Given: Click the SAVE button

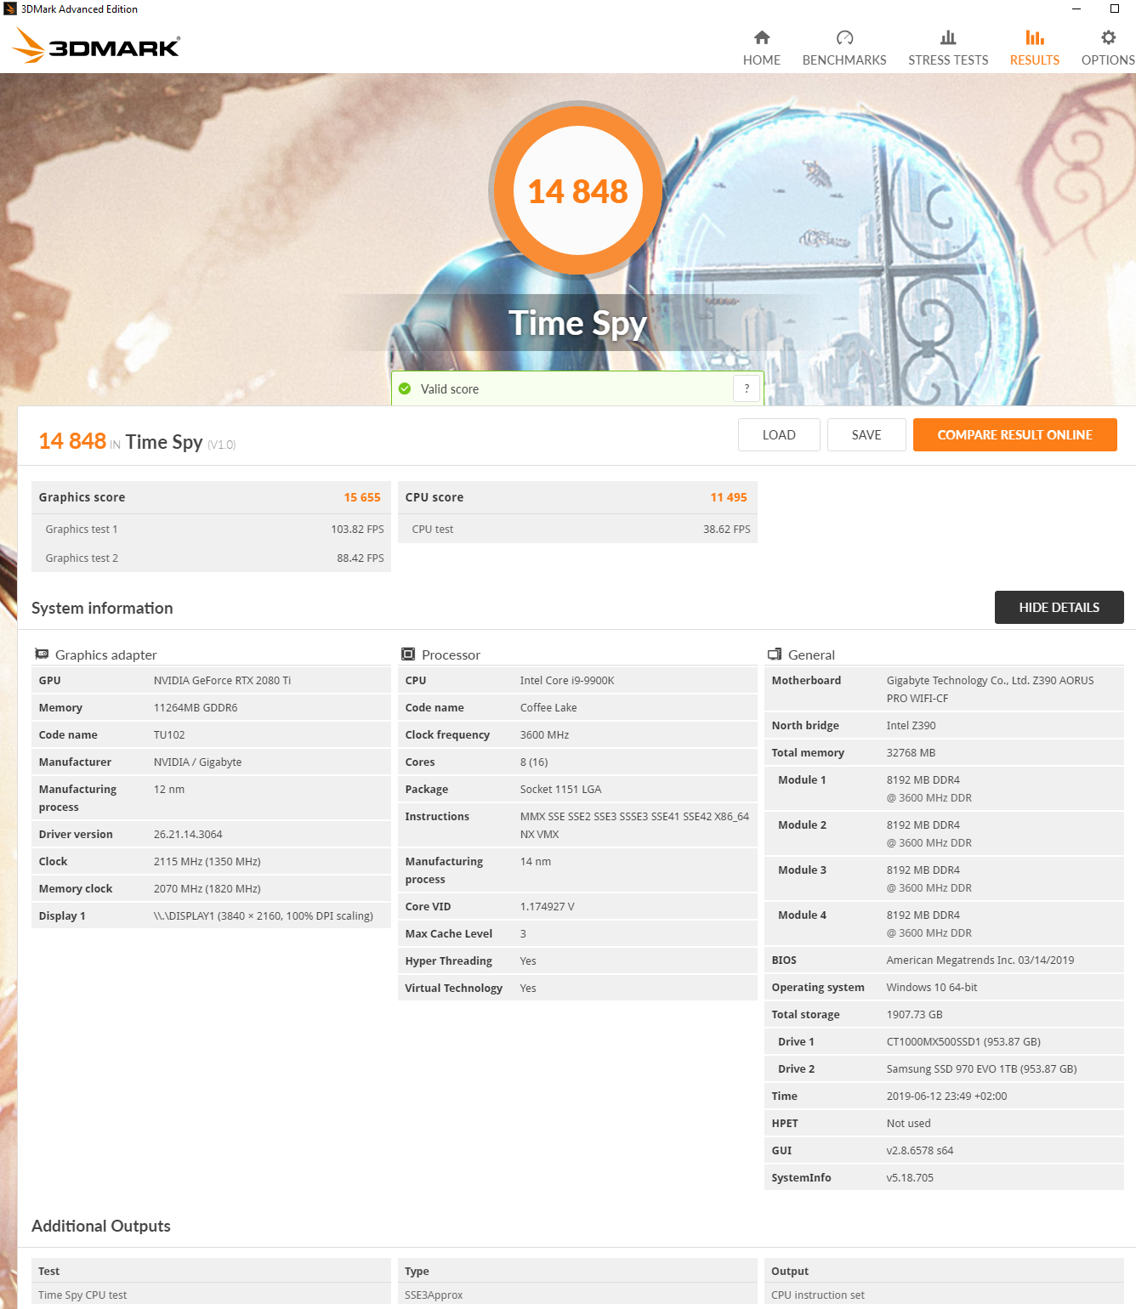Looking at the screenshot, I should [866, 434].
